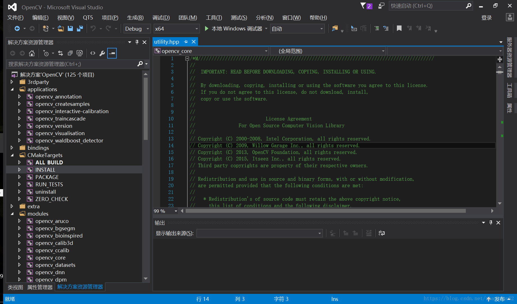
Task: Toggle a bookmark with the bookmark icon
Action: (x=399, y=28)
